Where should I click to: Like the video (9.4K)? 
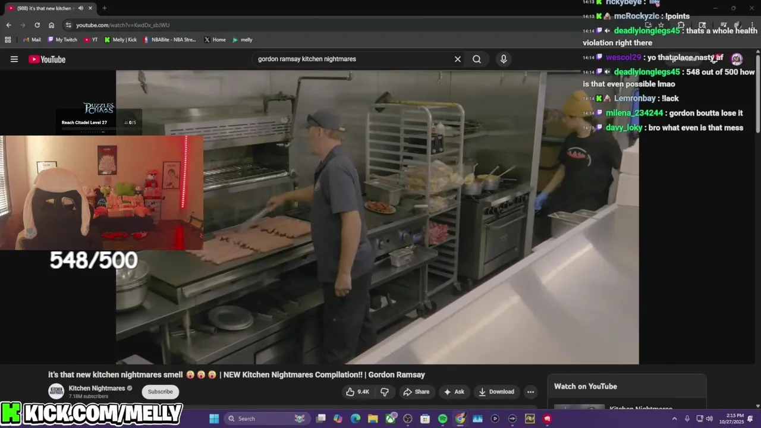358,392
